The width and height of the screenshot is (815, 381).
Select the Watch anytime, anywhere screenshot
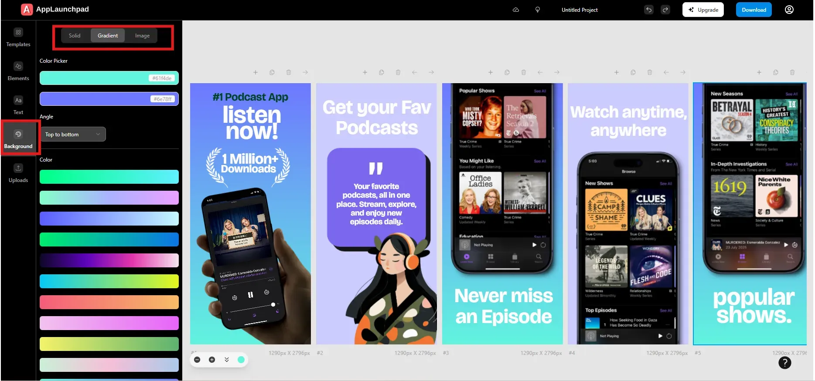628,214
